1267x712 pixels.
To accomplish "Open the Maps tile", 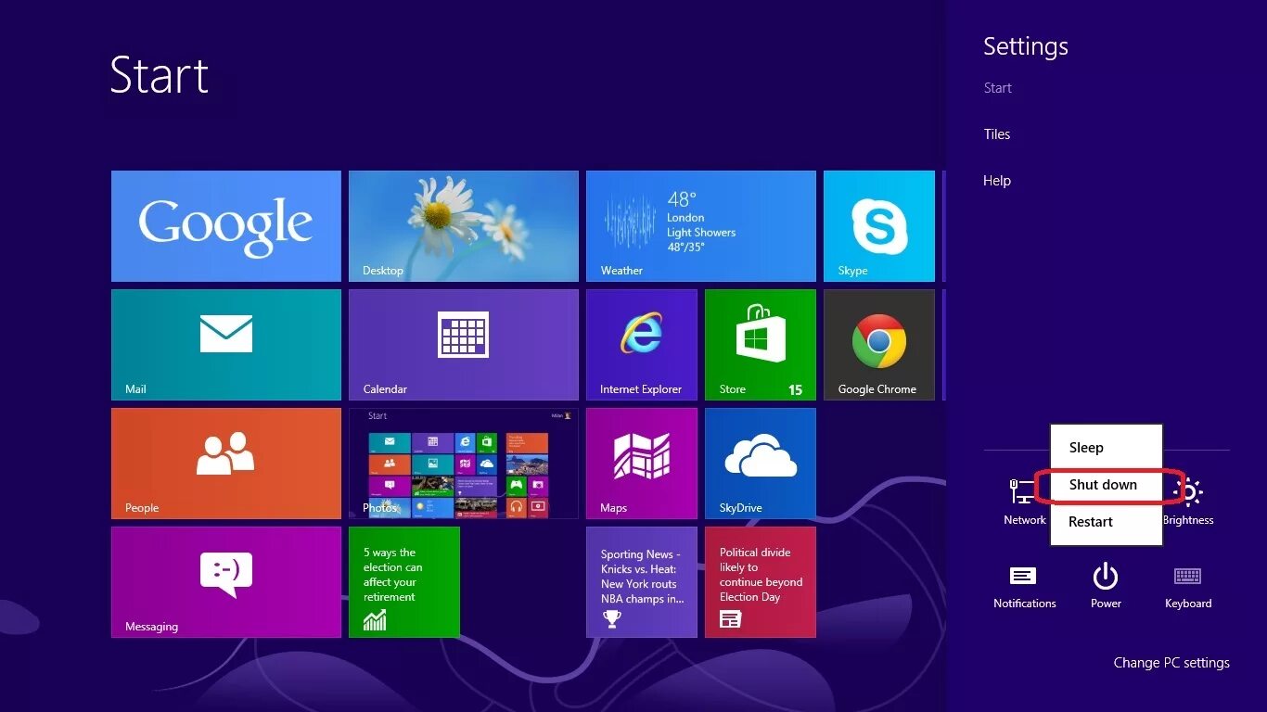I will coord(642,464).
